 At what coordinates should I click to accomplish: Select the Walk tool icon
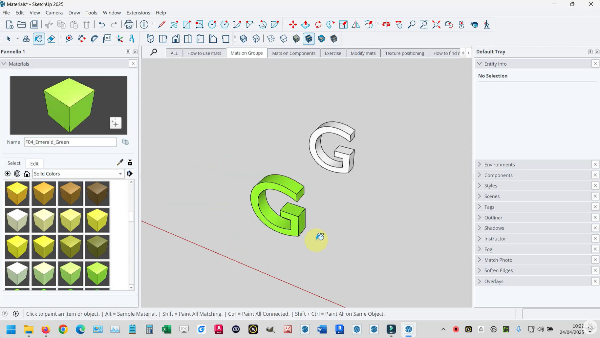[487, 25]
